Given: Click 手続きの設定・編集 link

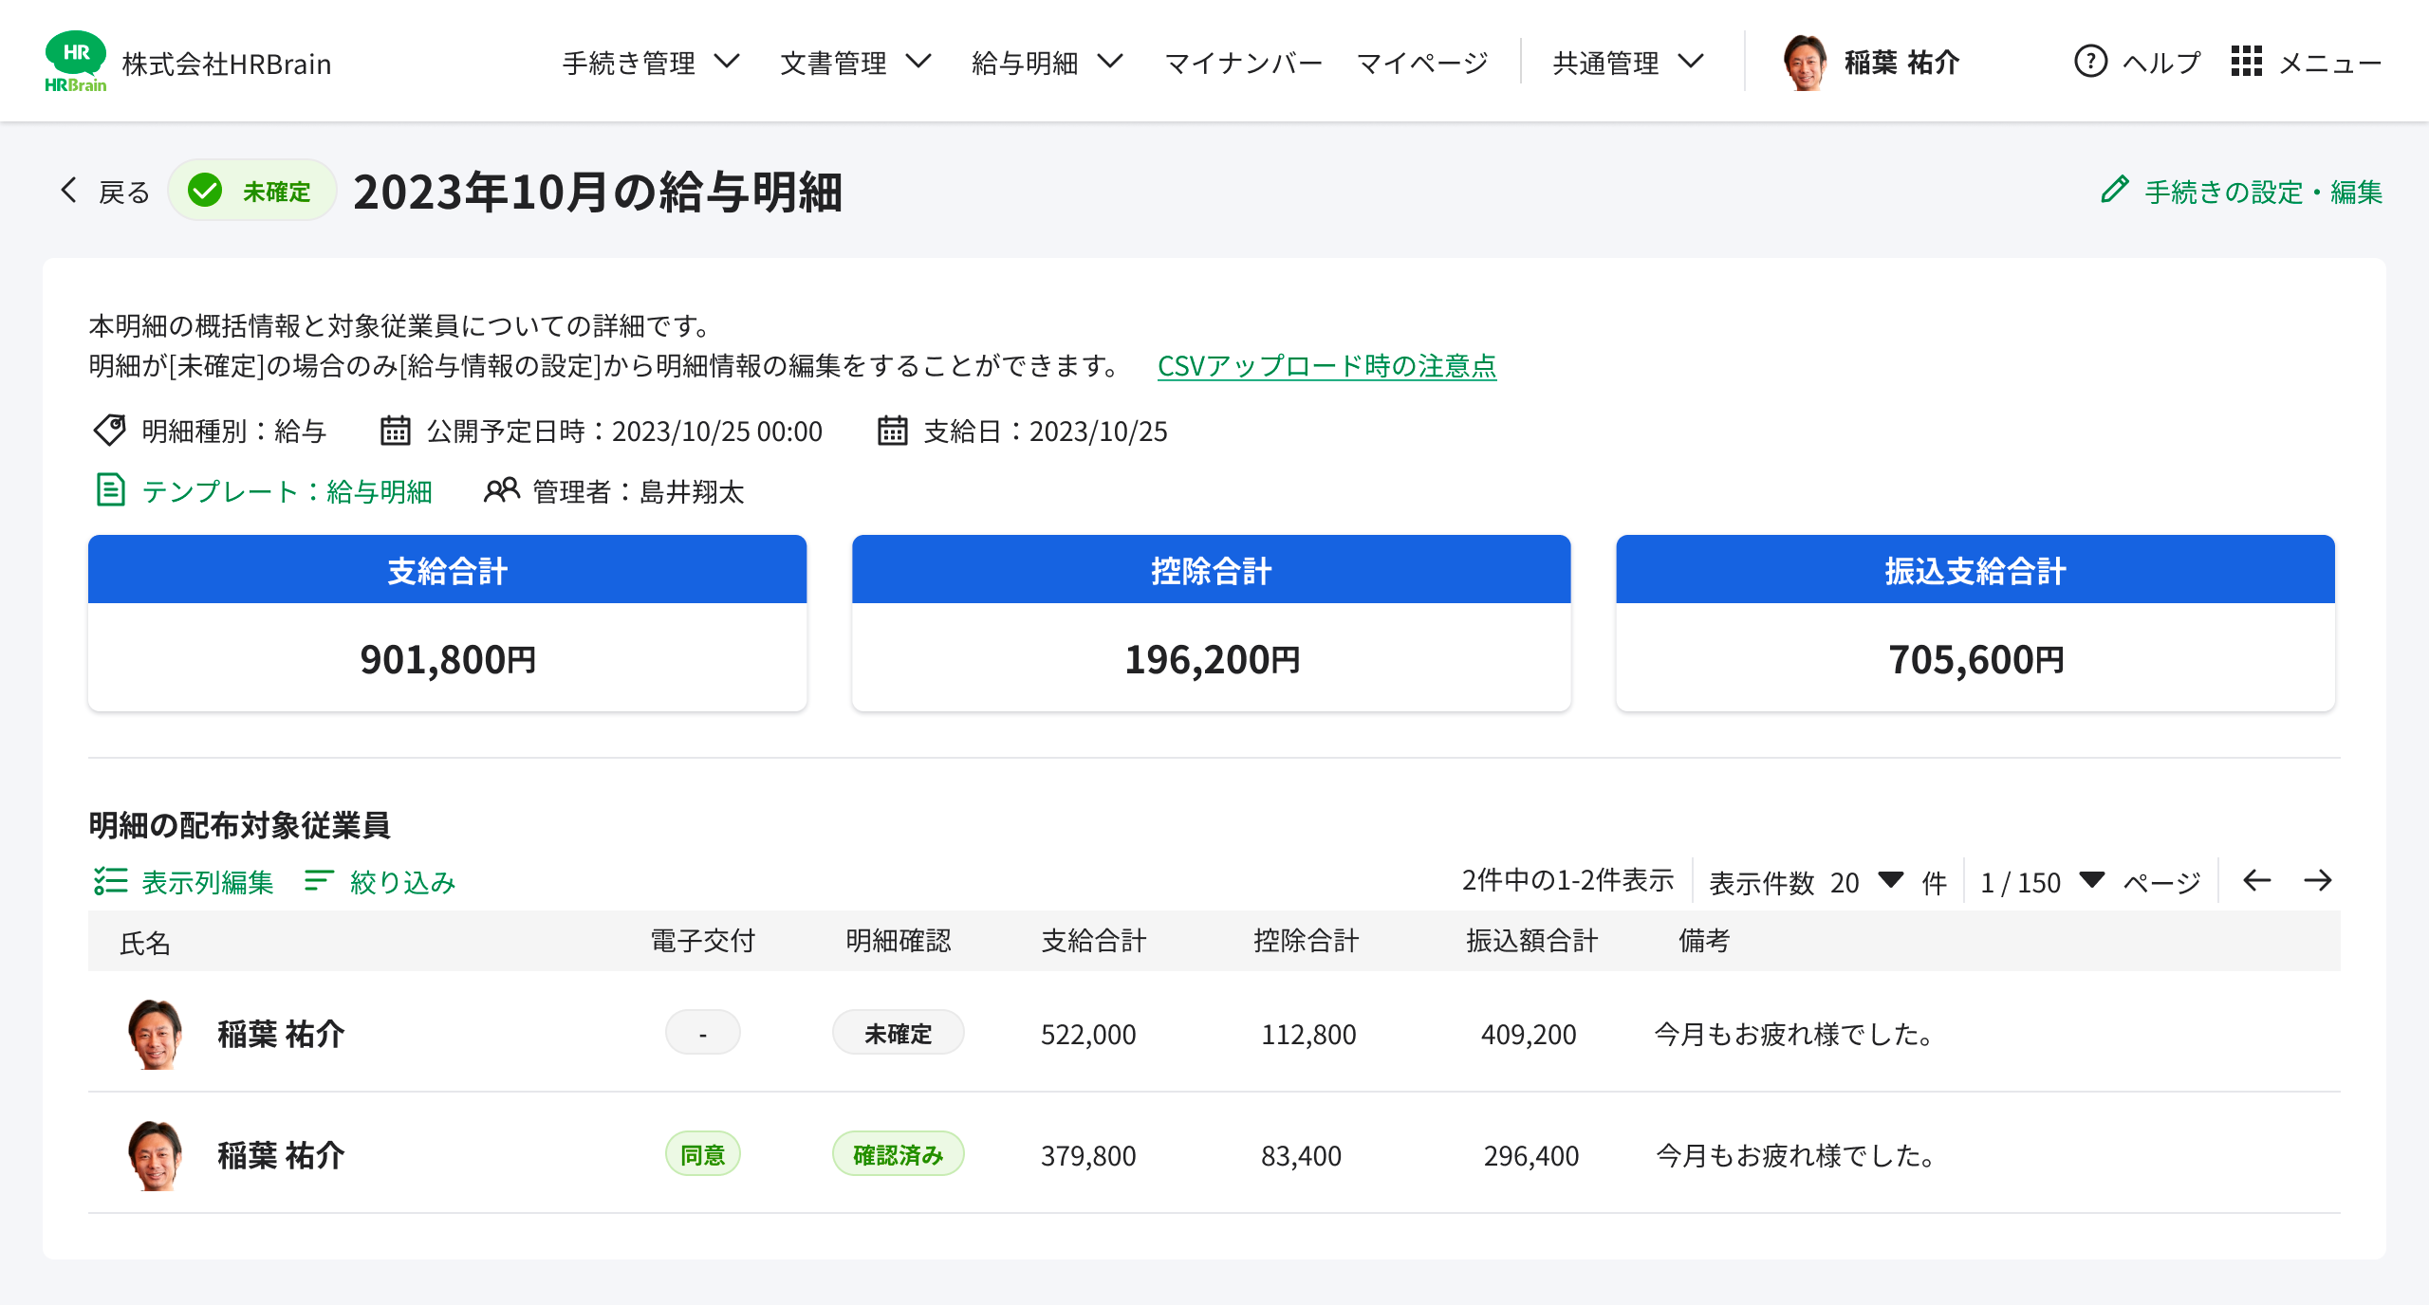Looking at the screenshot, I should [x=2263, y=192].
